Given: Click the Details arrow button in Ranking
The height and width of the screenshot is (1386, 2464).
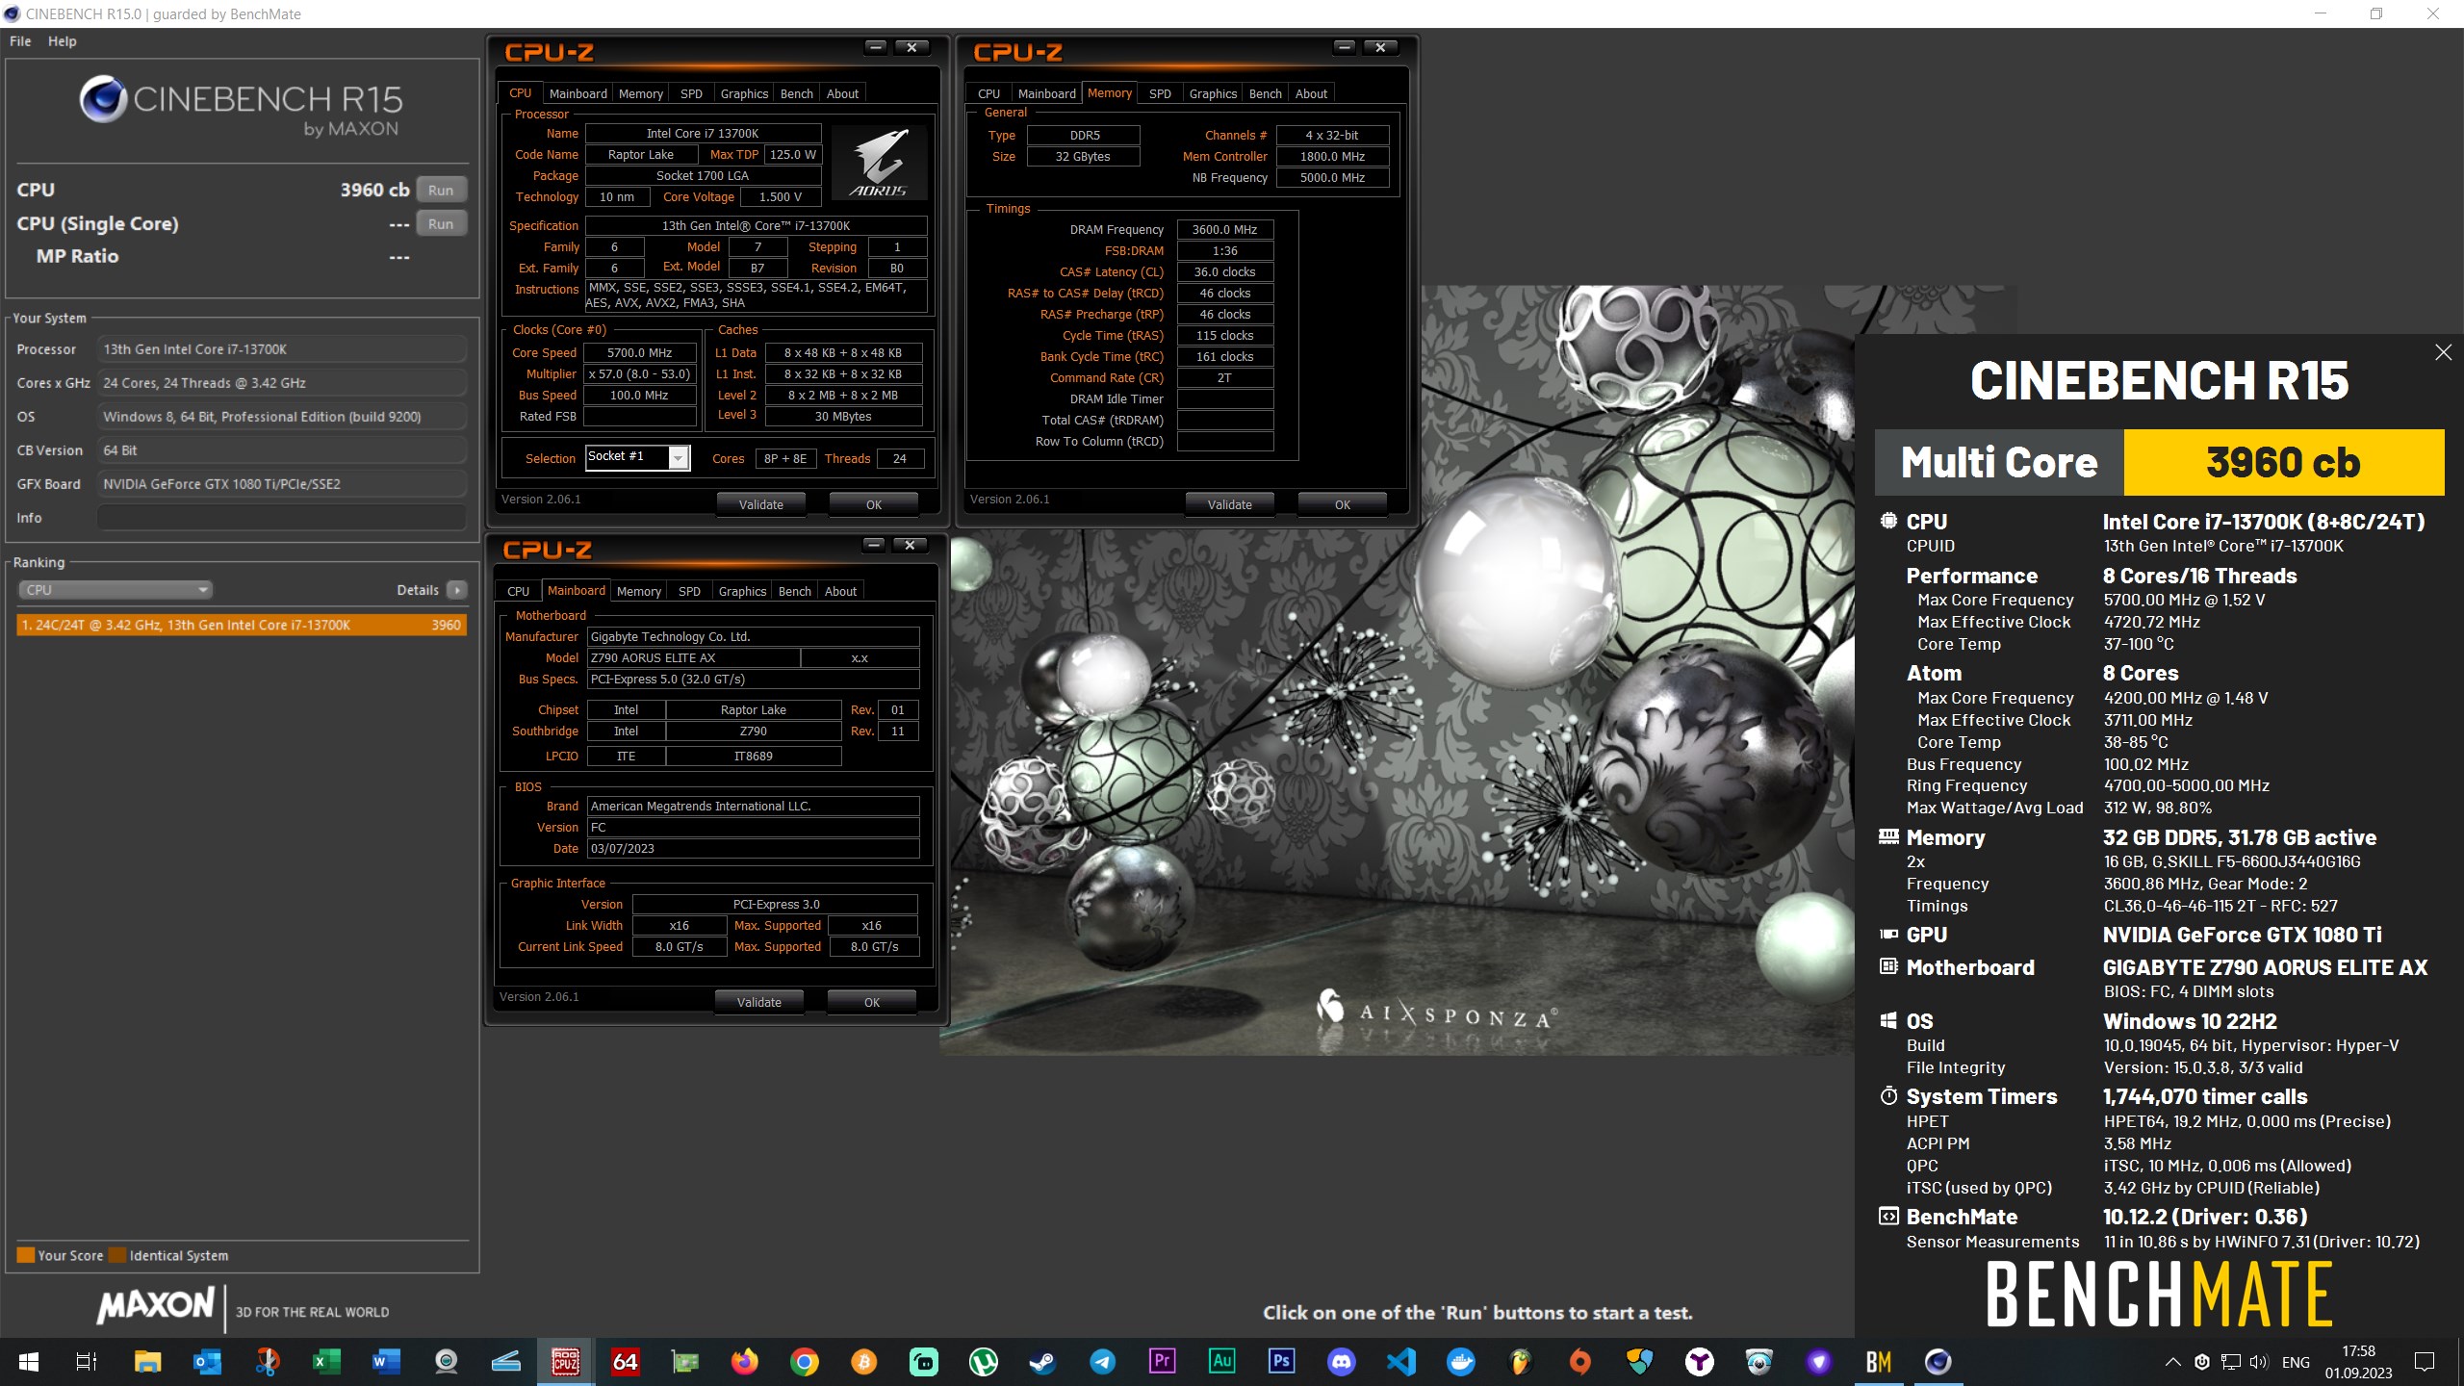Looking at the screenshot, I should pos(457,590).
